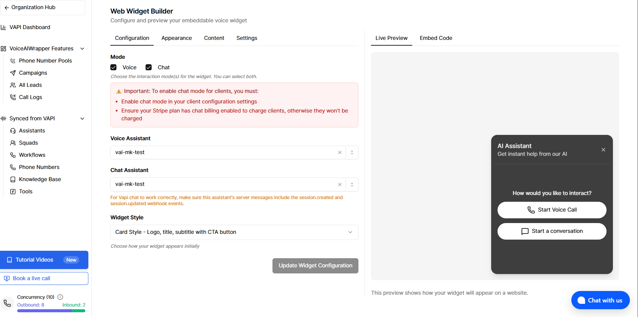638x317 pixels.
Task: Expand the Chat Assistant selector arrows
Action: pyautogui.click(x=352, y=185)
